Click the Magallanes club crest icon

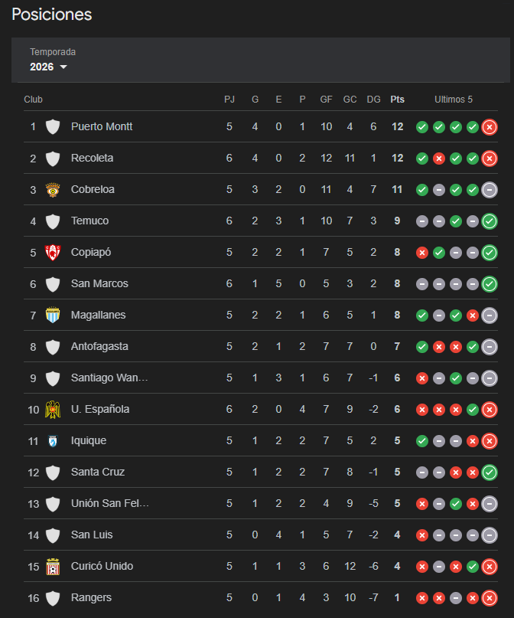(x=53, y=315)
